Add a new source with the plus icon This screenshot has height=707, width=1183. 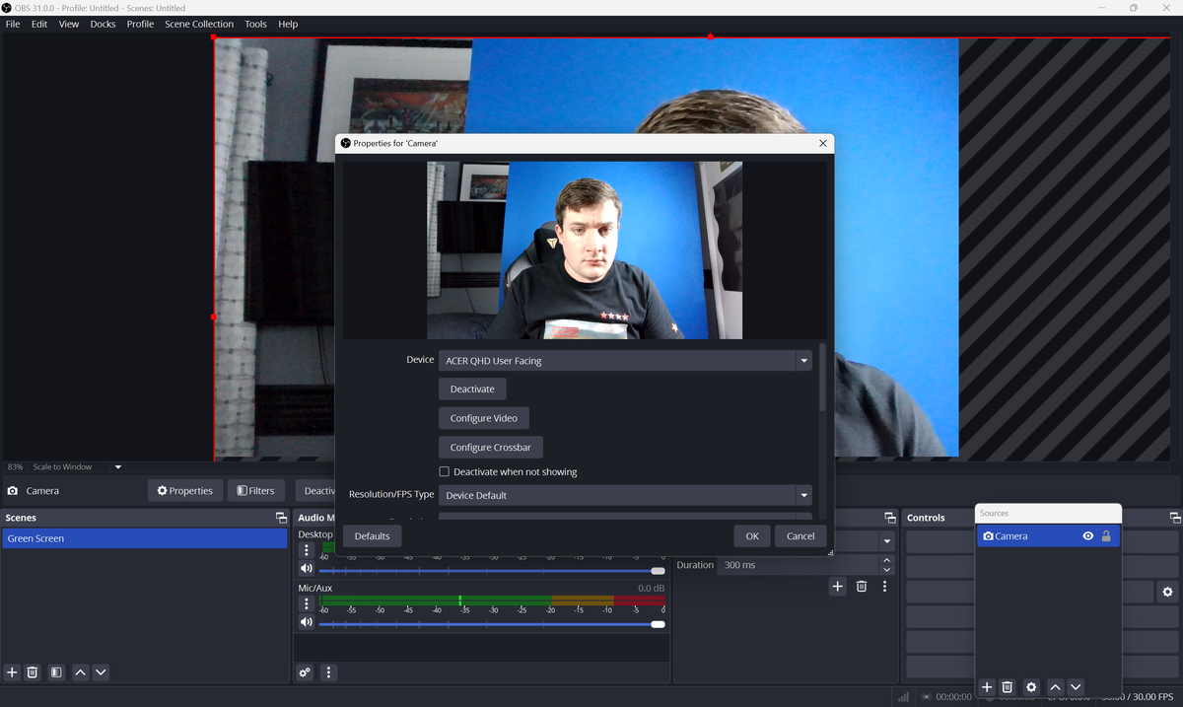pyautogui.click(x=986, y=686)
